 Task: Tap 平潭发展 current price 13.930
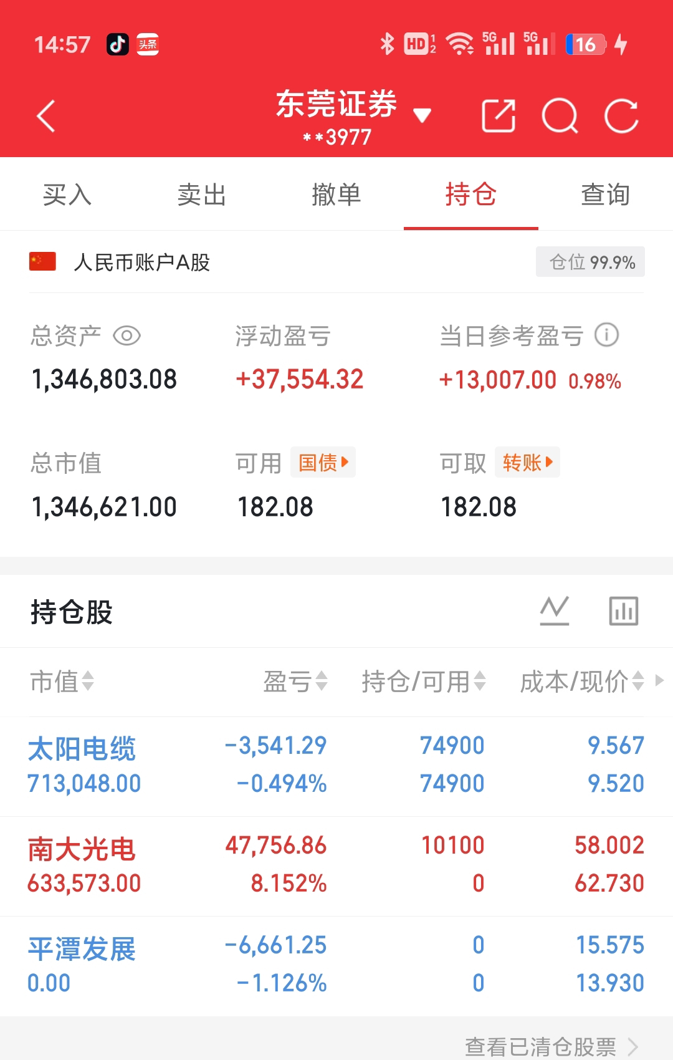point(610,983)
